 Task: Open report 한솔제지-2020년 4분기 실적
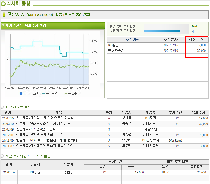(36, 129)
